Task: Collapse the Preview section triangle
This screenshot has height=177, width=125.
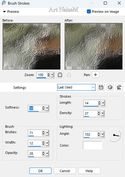Action: point(4,12)
